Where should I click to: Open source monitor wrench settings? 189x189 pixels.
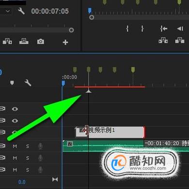21,11
